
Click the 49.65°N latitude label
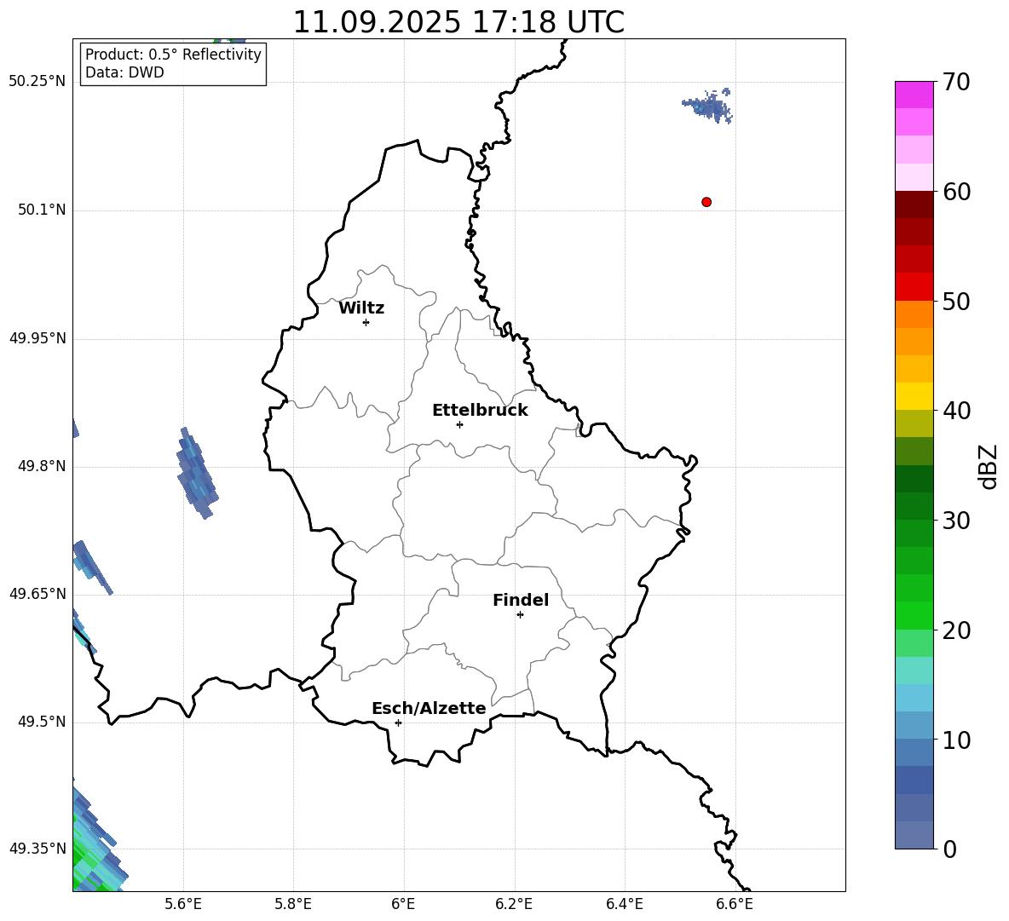click(37, 594)
